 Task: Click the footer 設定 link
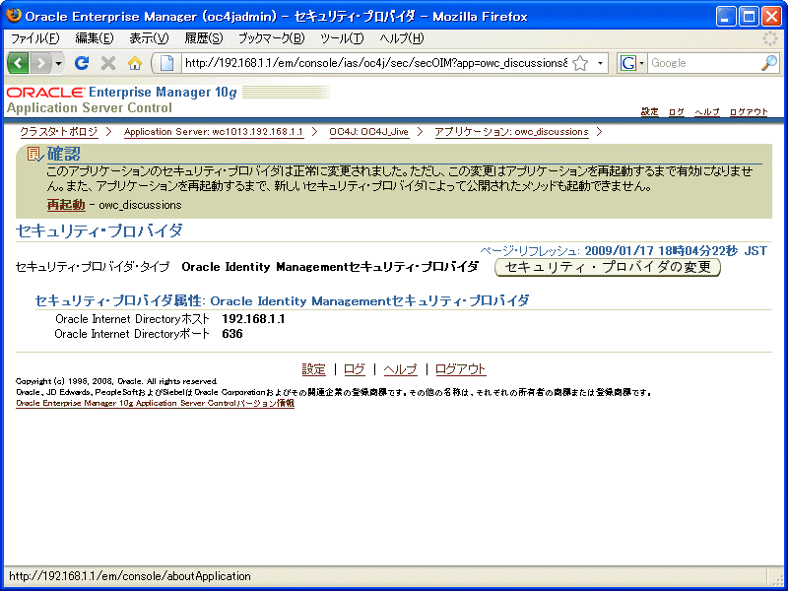click(x=314, y=369)
